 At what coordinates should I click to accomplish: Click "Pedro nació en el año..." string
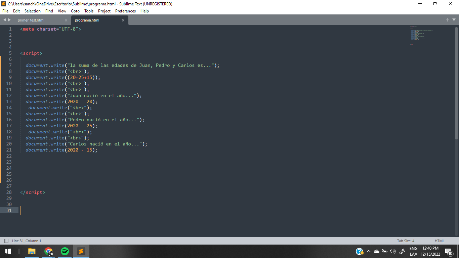coord(103,120)
